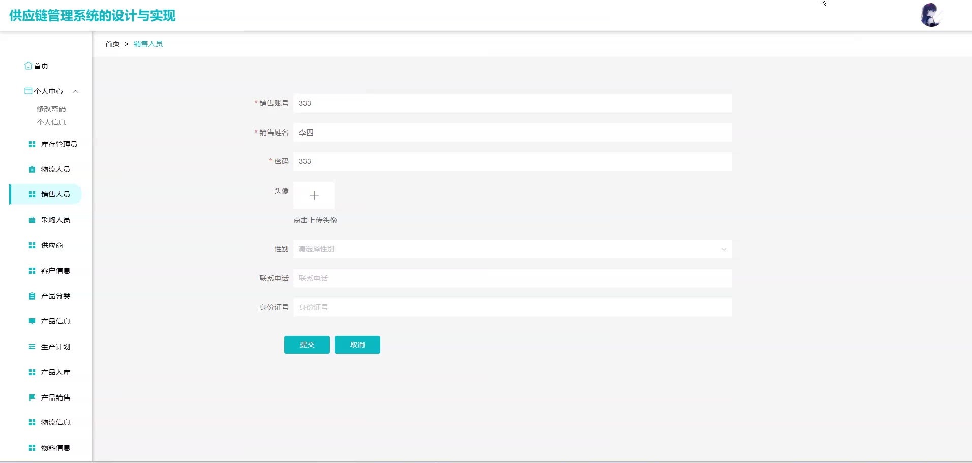The height and width of the screenshot is (463, 972).
Task: Click the 物流人员 clipboard icon
Action: (x=32, y=169)
